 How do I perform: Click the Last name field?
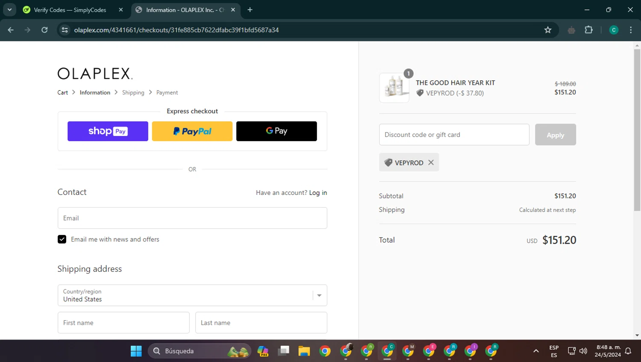pos(261,323)
